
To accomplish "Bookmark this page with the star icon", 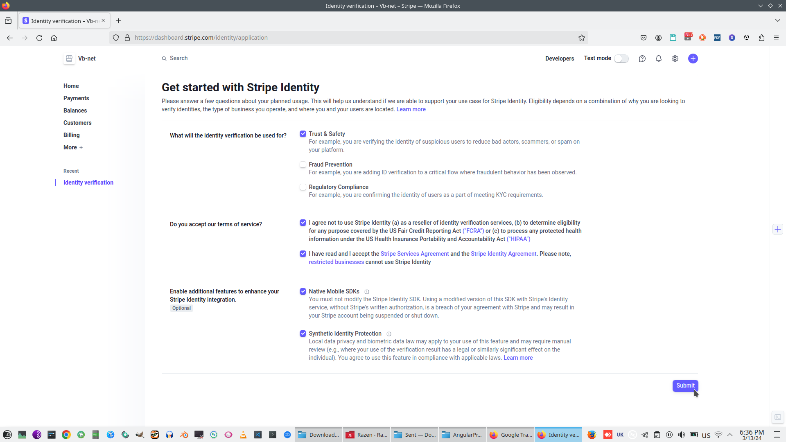I will (581, 38).
